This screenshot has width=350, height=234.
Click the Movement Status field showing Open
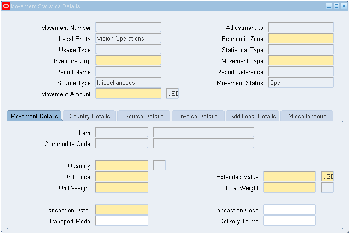(301, 82)
